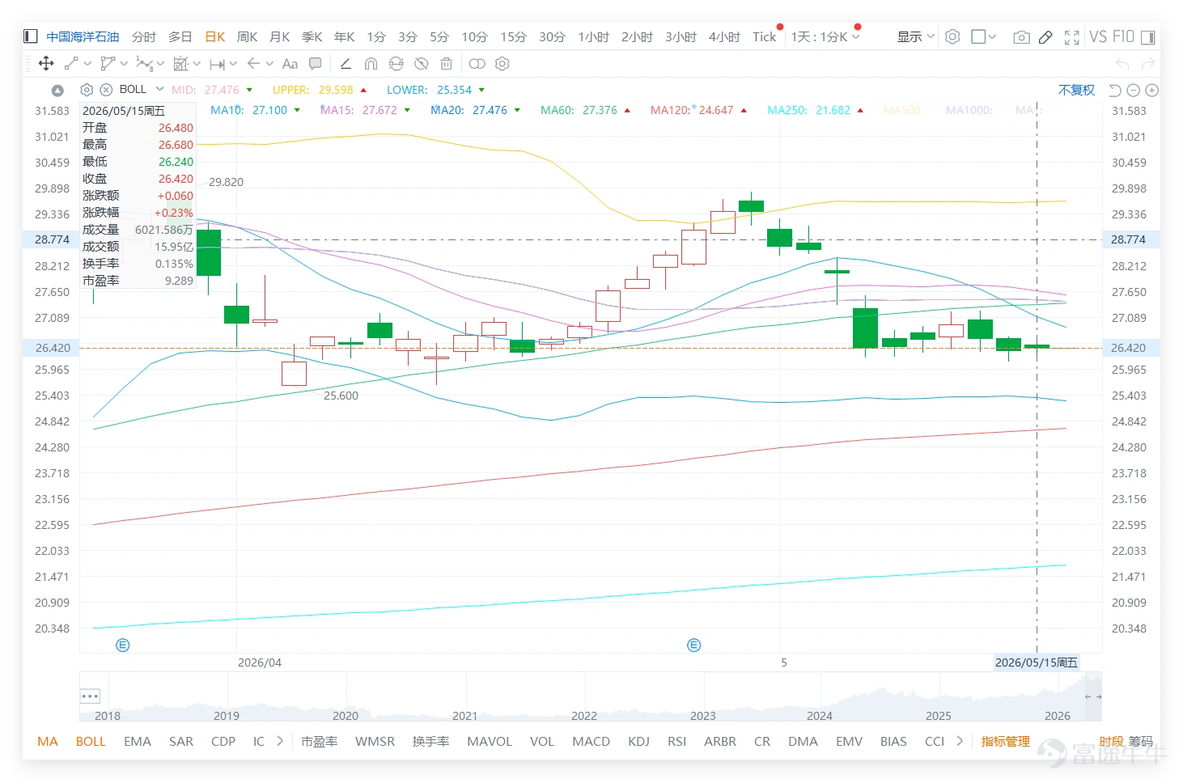Toggle the left sidebar panel icon
Screen dimensions: 1183x783
31,36
